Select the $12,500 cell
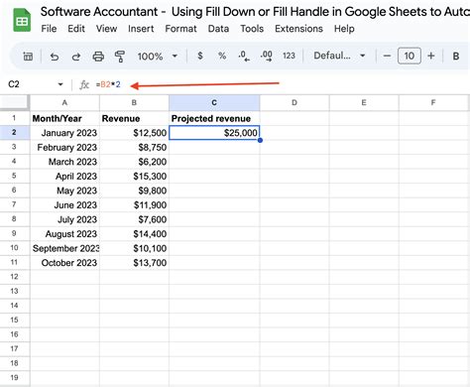The height and width of the screenshot is (387, 470). [134, 133]
